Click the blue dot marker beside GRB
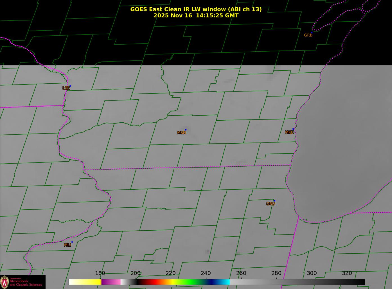Viewport: 392px width, 289px height. (x=312, y=33)
